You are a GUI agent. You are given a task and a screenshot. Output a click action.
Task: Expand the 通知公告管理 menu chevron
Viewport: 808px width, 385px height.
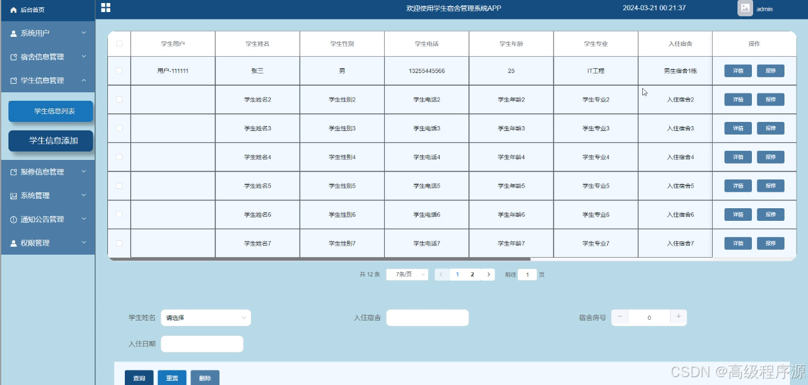(x=84, y=219)
